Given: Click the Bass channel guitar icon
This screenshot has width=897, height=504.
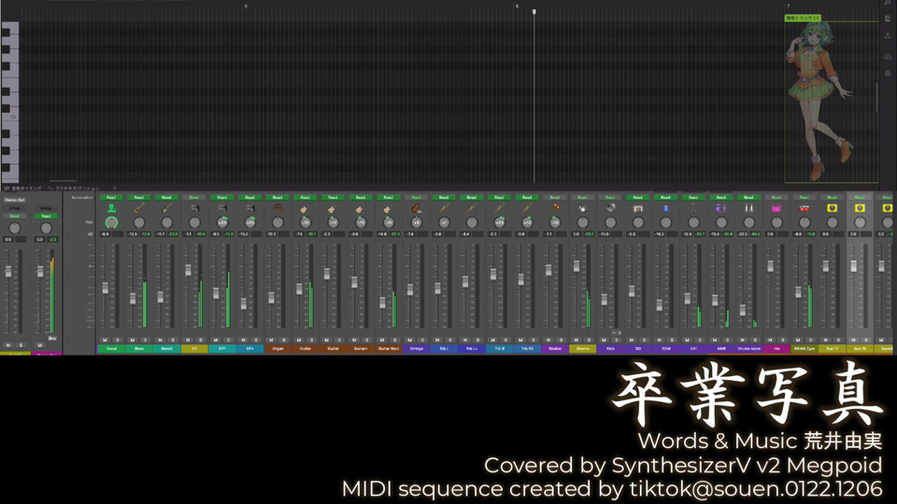Looking at the screenshot, I should tap(139, 208).
